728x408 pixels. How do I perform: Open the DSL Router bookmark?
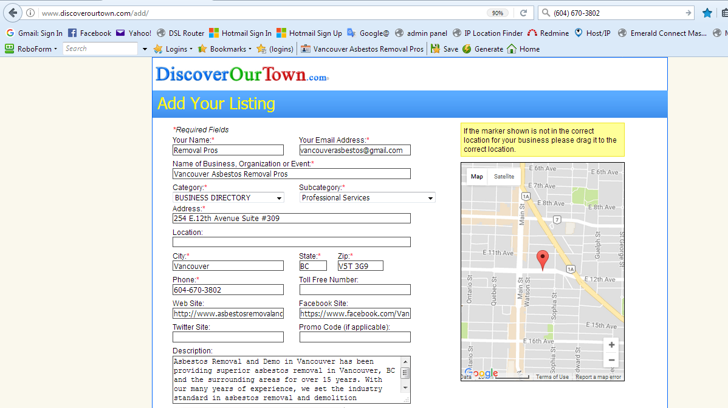coord(180,33)
